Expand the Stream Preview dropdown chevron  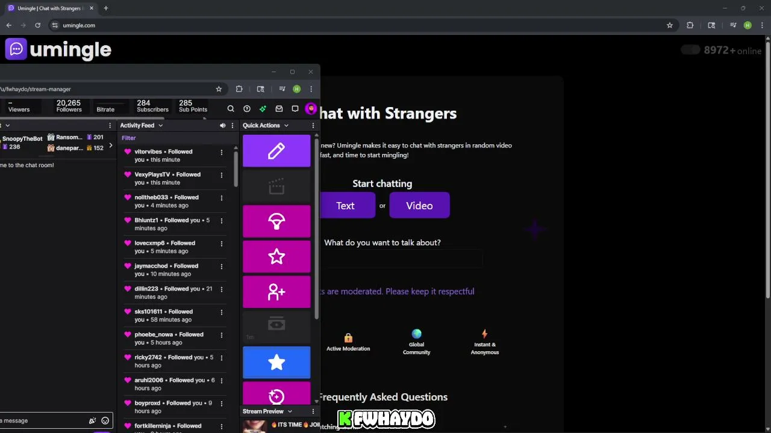[x=290, y=411]
